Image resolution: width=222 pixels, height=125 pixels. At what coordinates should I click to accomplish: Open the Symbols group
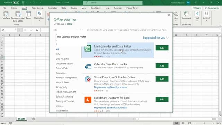click(206, 16)
